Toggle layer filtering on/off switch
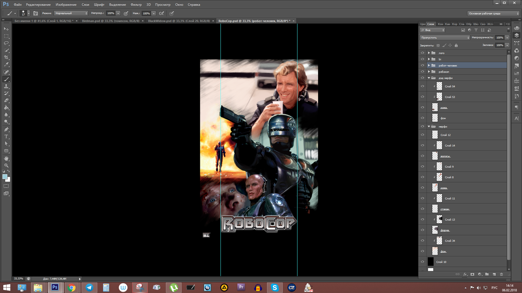Image resolution: width=522 pixels, height=293 pixels. (508, 30)
